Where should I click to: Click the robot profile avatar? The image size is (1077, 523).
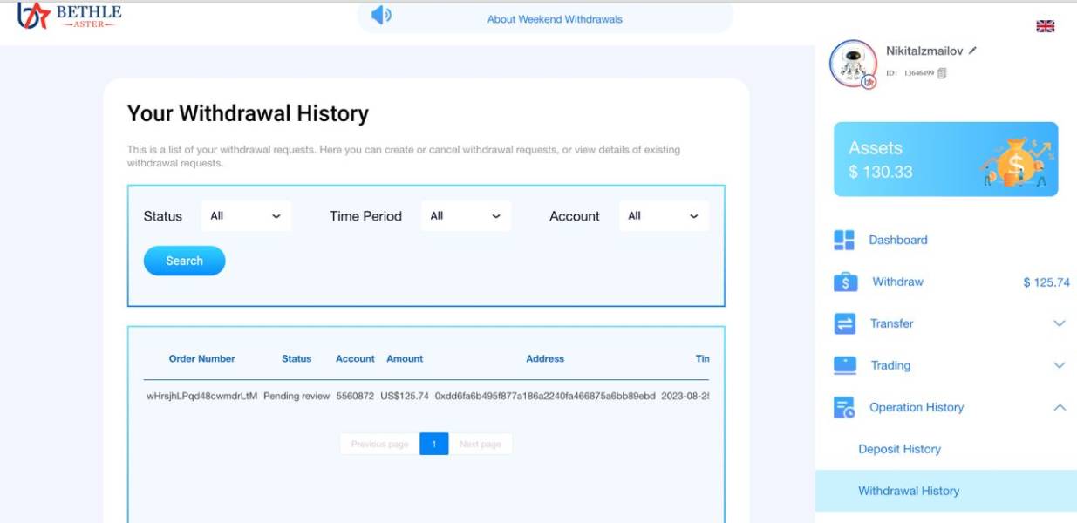[x=852, y=64]
